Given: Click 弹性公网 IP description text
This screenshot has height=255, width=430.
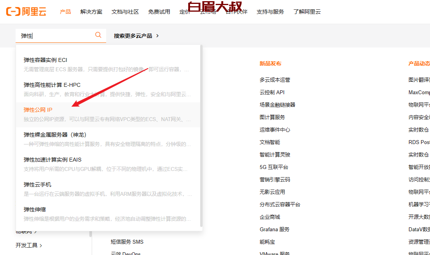Looking at the screenshot, I should (107, 119).
